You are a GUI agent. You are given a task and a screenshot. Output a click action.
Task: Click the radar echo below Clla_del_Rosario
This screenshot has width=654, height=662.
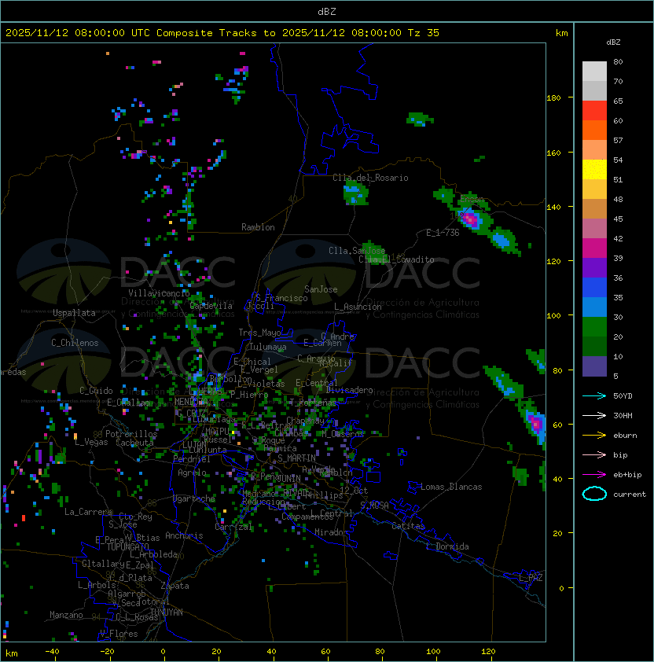(355, 193)
